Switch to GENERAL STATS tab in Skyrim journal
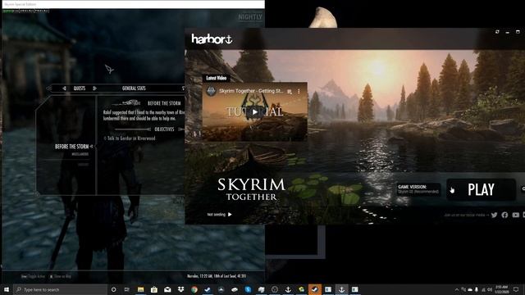Image resolution: width=525 pixels, height=295 pixels. coord(134,88)
